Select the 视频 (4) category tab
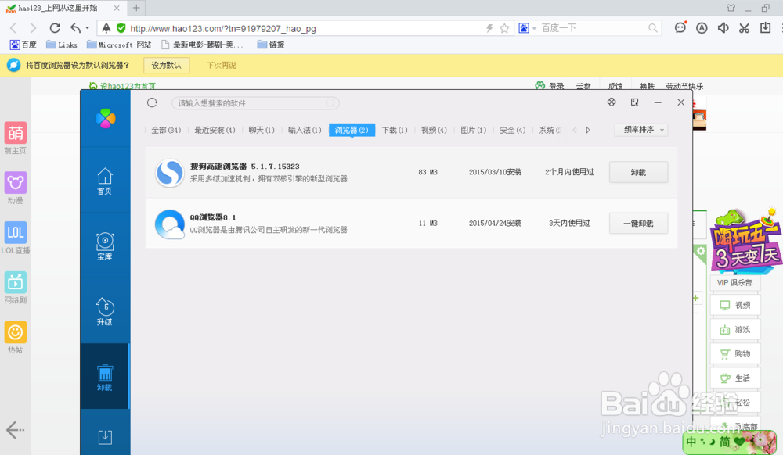The width and height of the screenshot is (783, 455). pyautogui.click(x=434, y=130)
